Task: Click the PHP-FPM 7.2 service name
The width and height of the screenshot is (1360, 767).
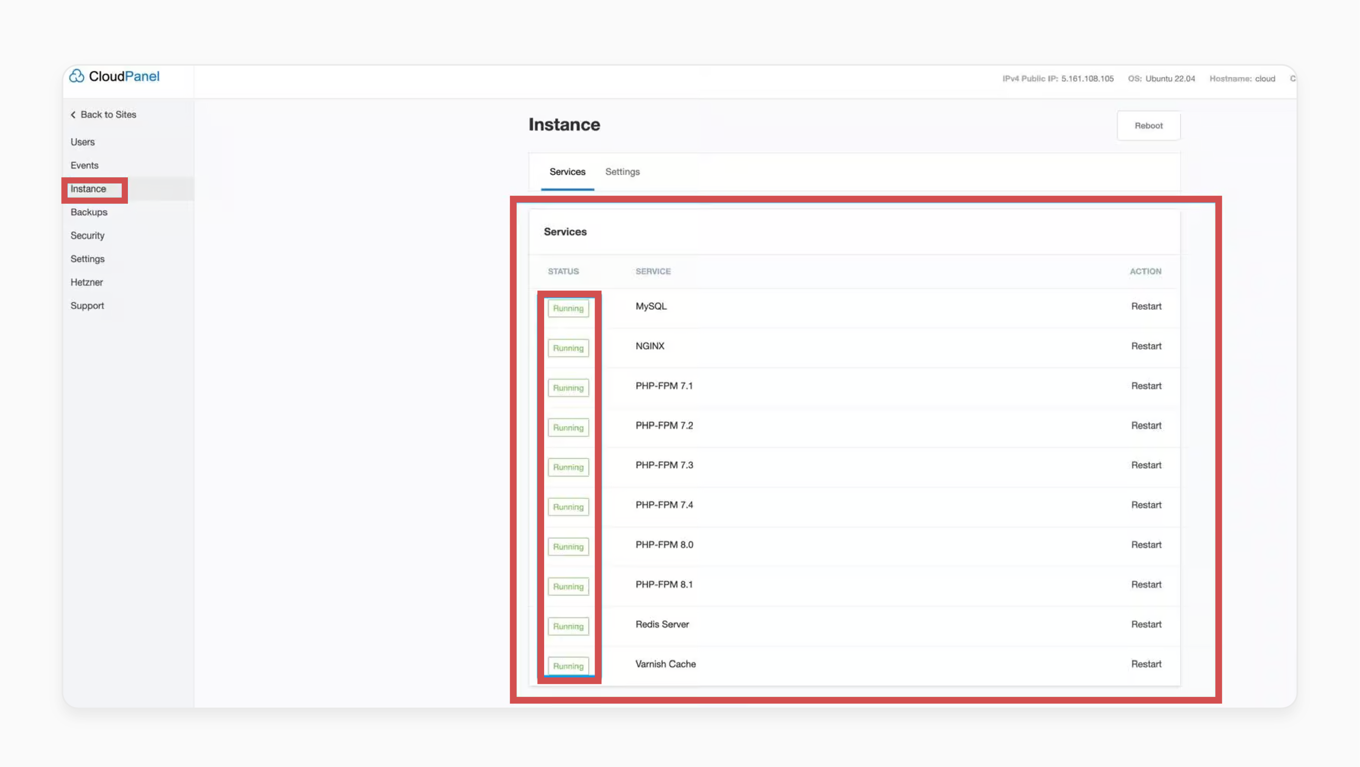Action: click(664, 425)
